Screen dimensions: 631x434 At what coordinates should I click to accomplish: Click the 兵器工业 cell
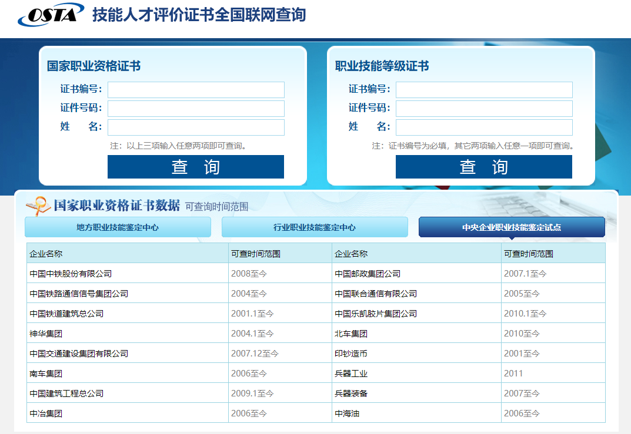click(x=416, y=374)
